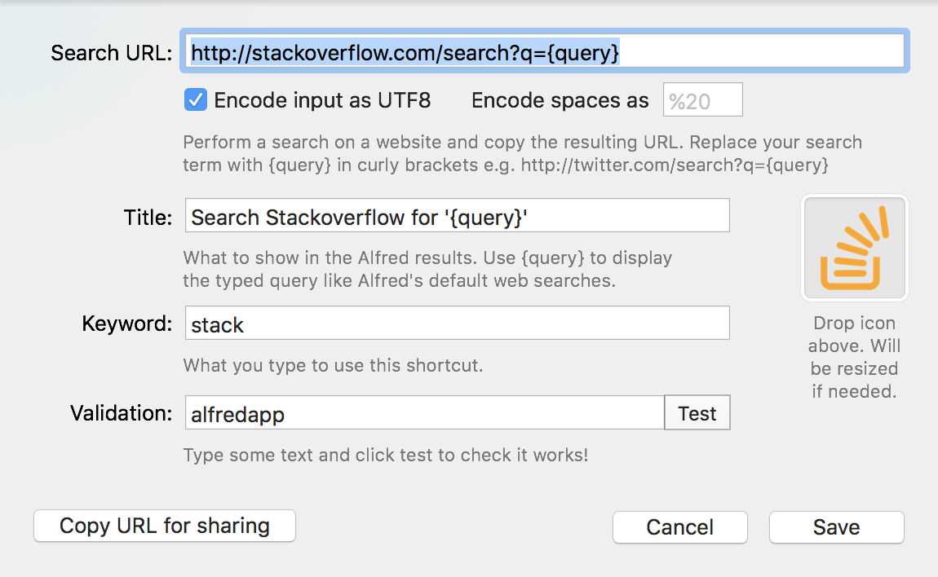
Task: Toggle Encode input as UTF8 checkbox
Action: [x=196, y=100]
